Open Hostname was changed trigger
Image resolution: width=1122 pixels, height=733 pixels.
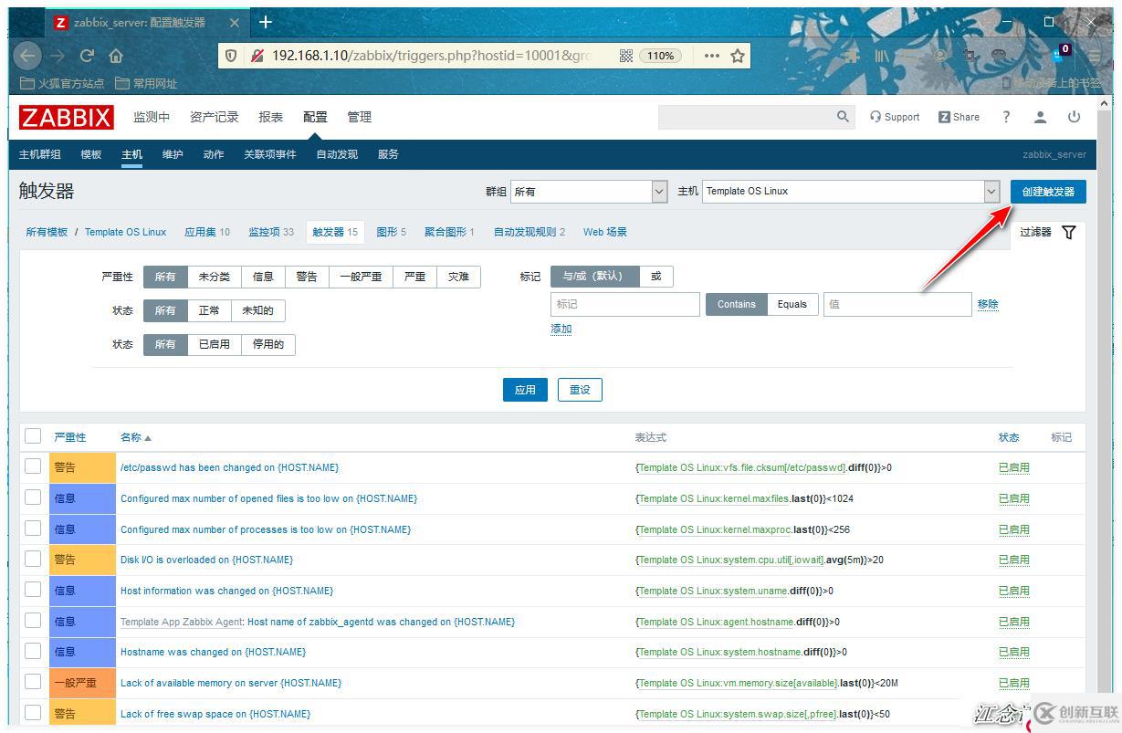point(213,652)
